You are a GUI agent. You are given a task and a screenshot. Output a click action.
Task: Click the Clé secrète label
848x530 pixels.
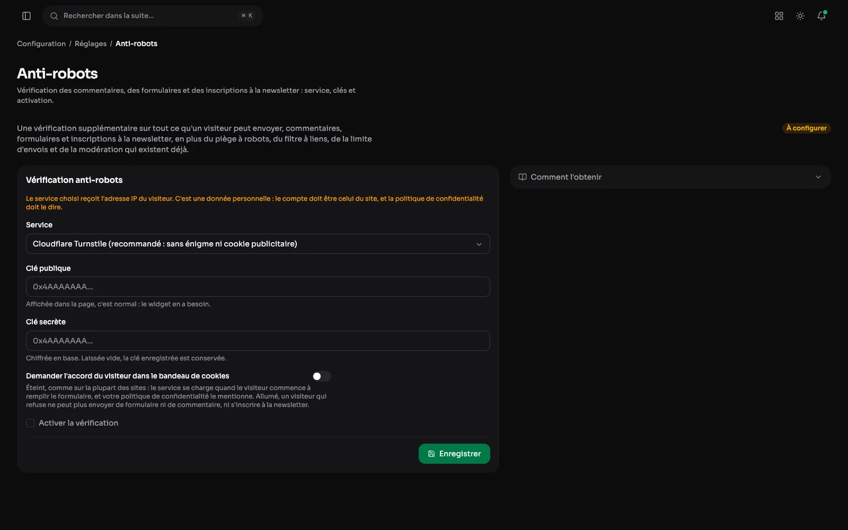(x=46, y=322)
